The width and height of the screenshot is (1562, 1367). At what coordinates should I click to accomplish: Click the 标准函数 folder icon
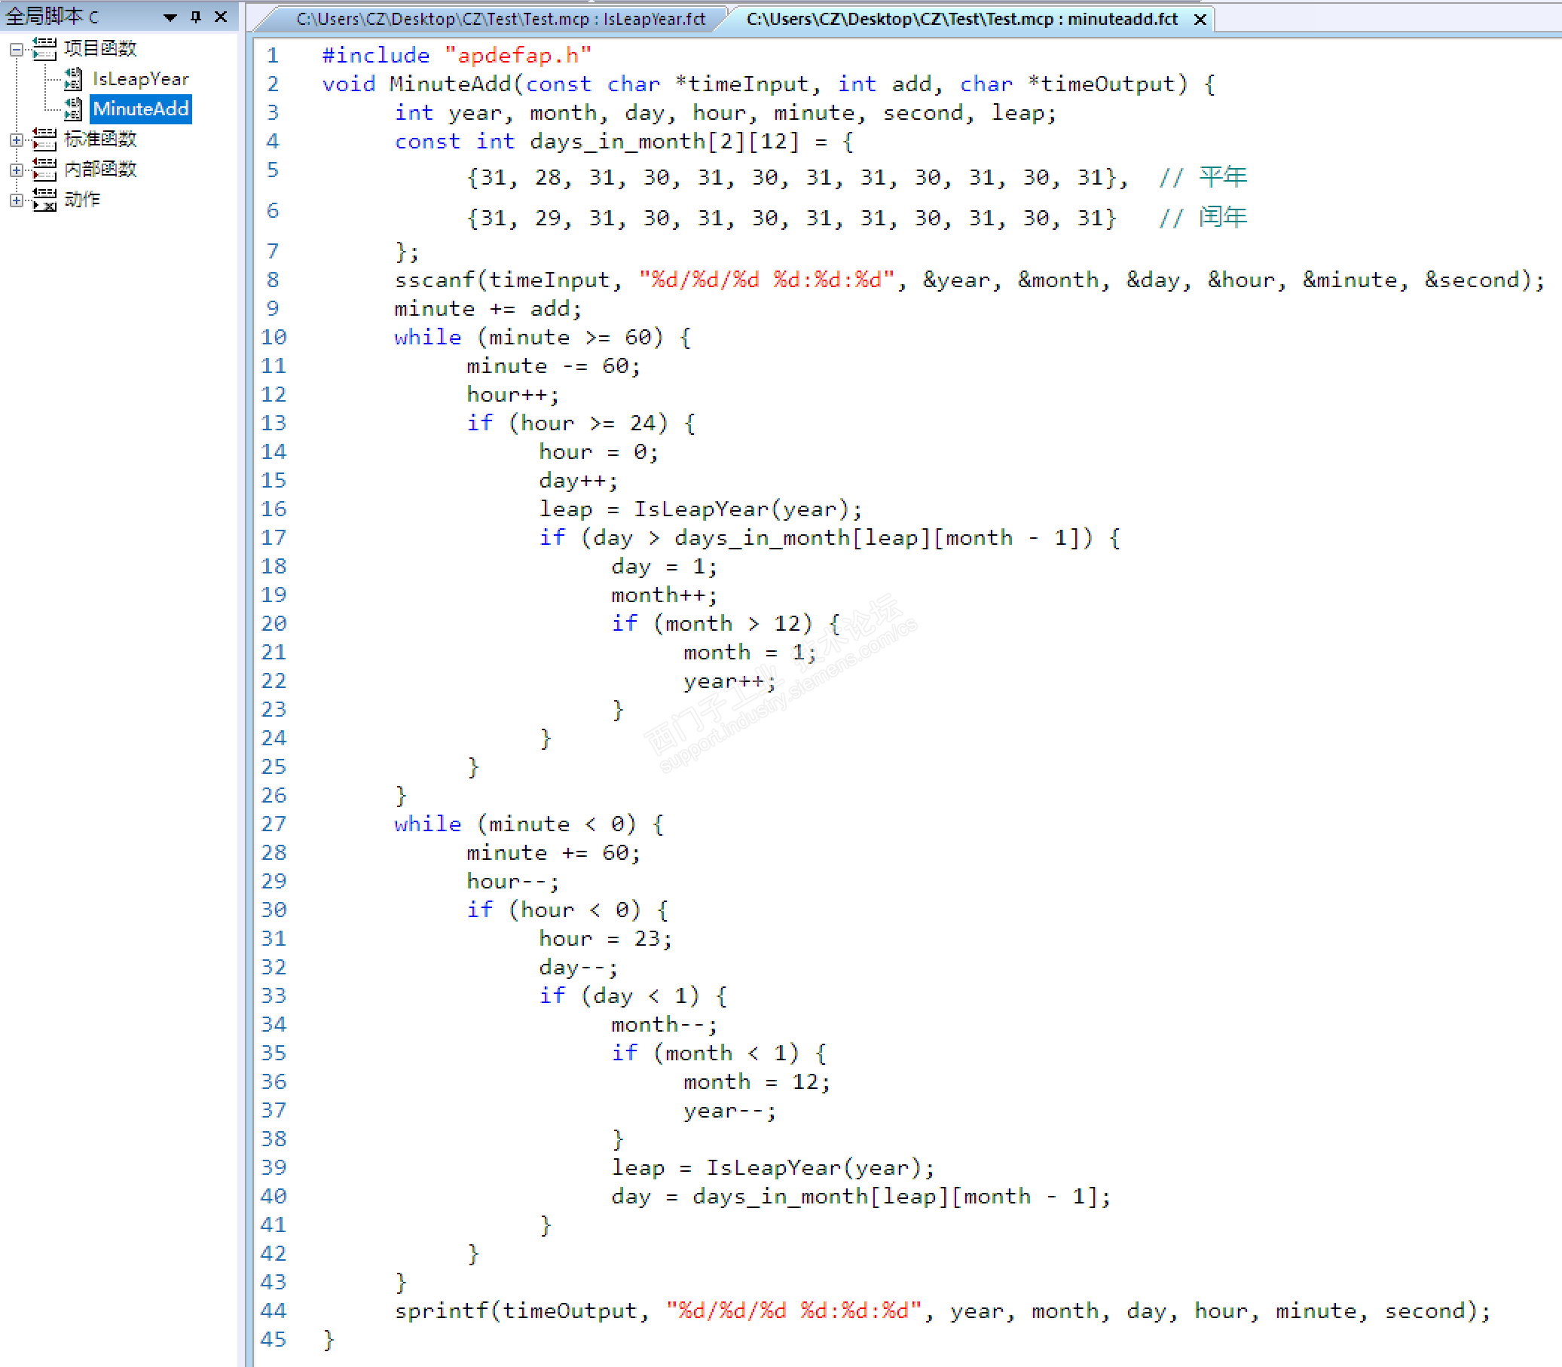[x=44, y=139]
